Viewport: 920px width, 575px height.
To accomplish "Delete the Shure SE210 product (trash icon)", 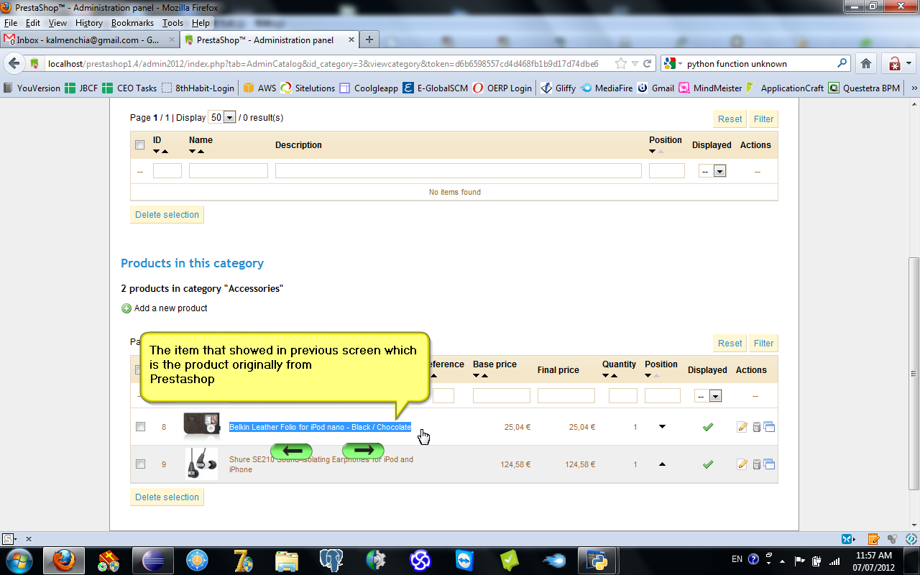I will 756,464.
